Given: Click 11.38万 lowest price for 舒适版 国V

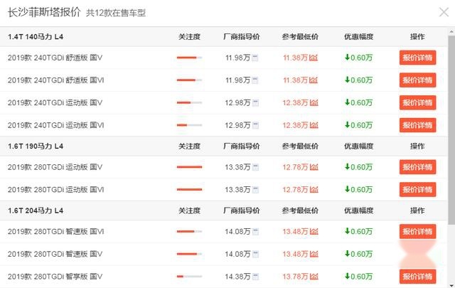Looking at the screenshot, I should coord(296,58).
